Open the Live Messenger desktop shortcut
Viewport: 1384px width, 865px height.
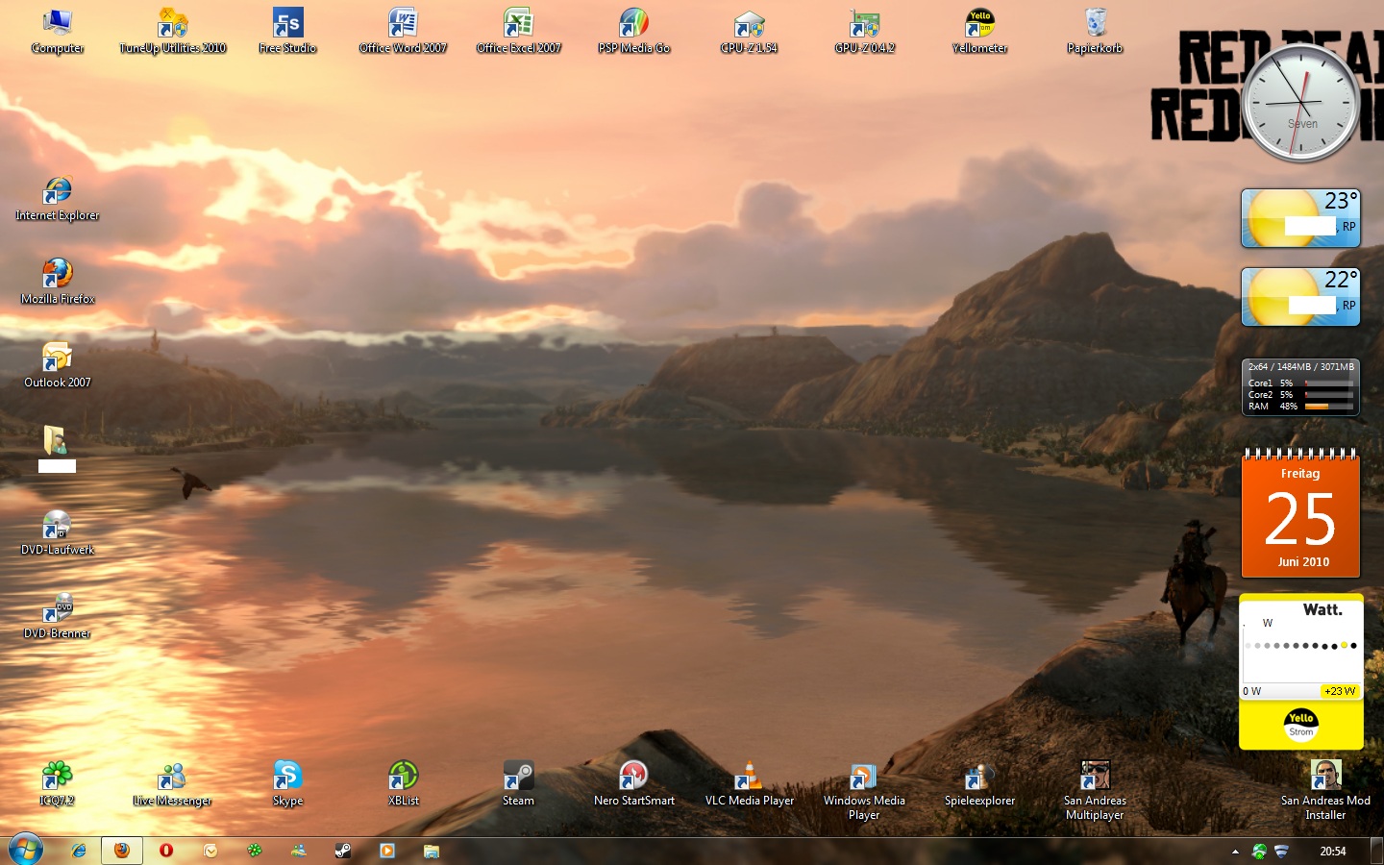coord(172,783)
